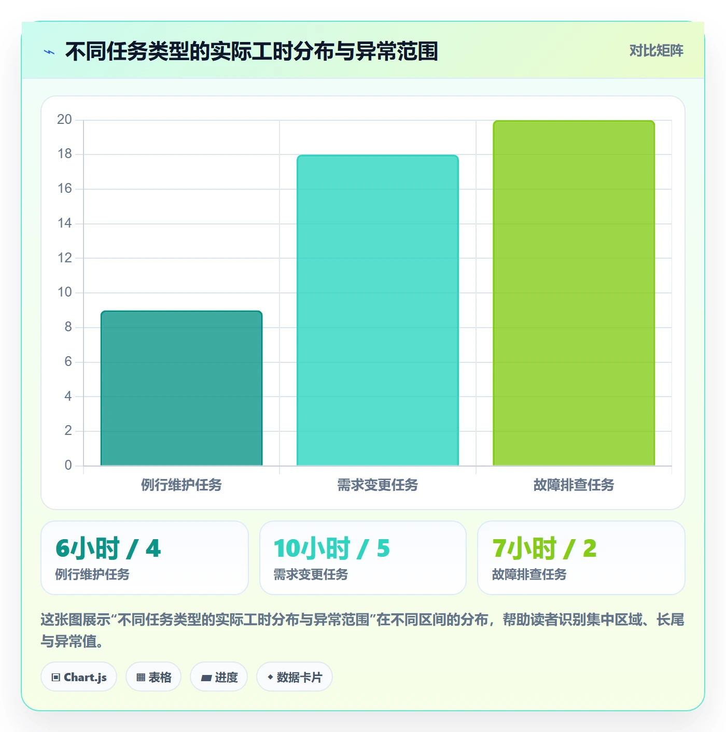Click the 例行维护任务 x-axis label
The image size is (726, 732).
tap(181, 485)
